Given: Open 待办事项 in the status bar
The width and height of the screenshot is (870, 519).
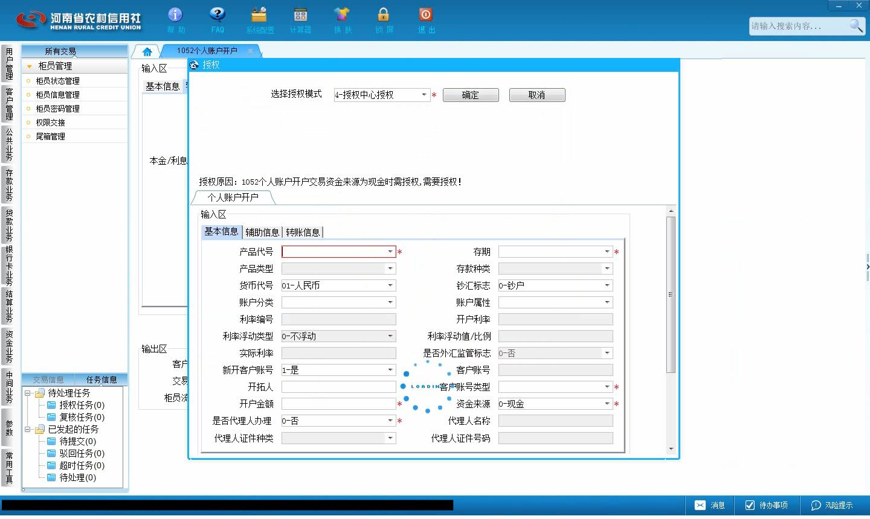Looking at the screenshot, I should (x=766, y=505).
